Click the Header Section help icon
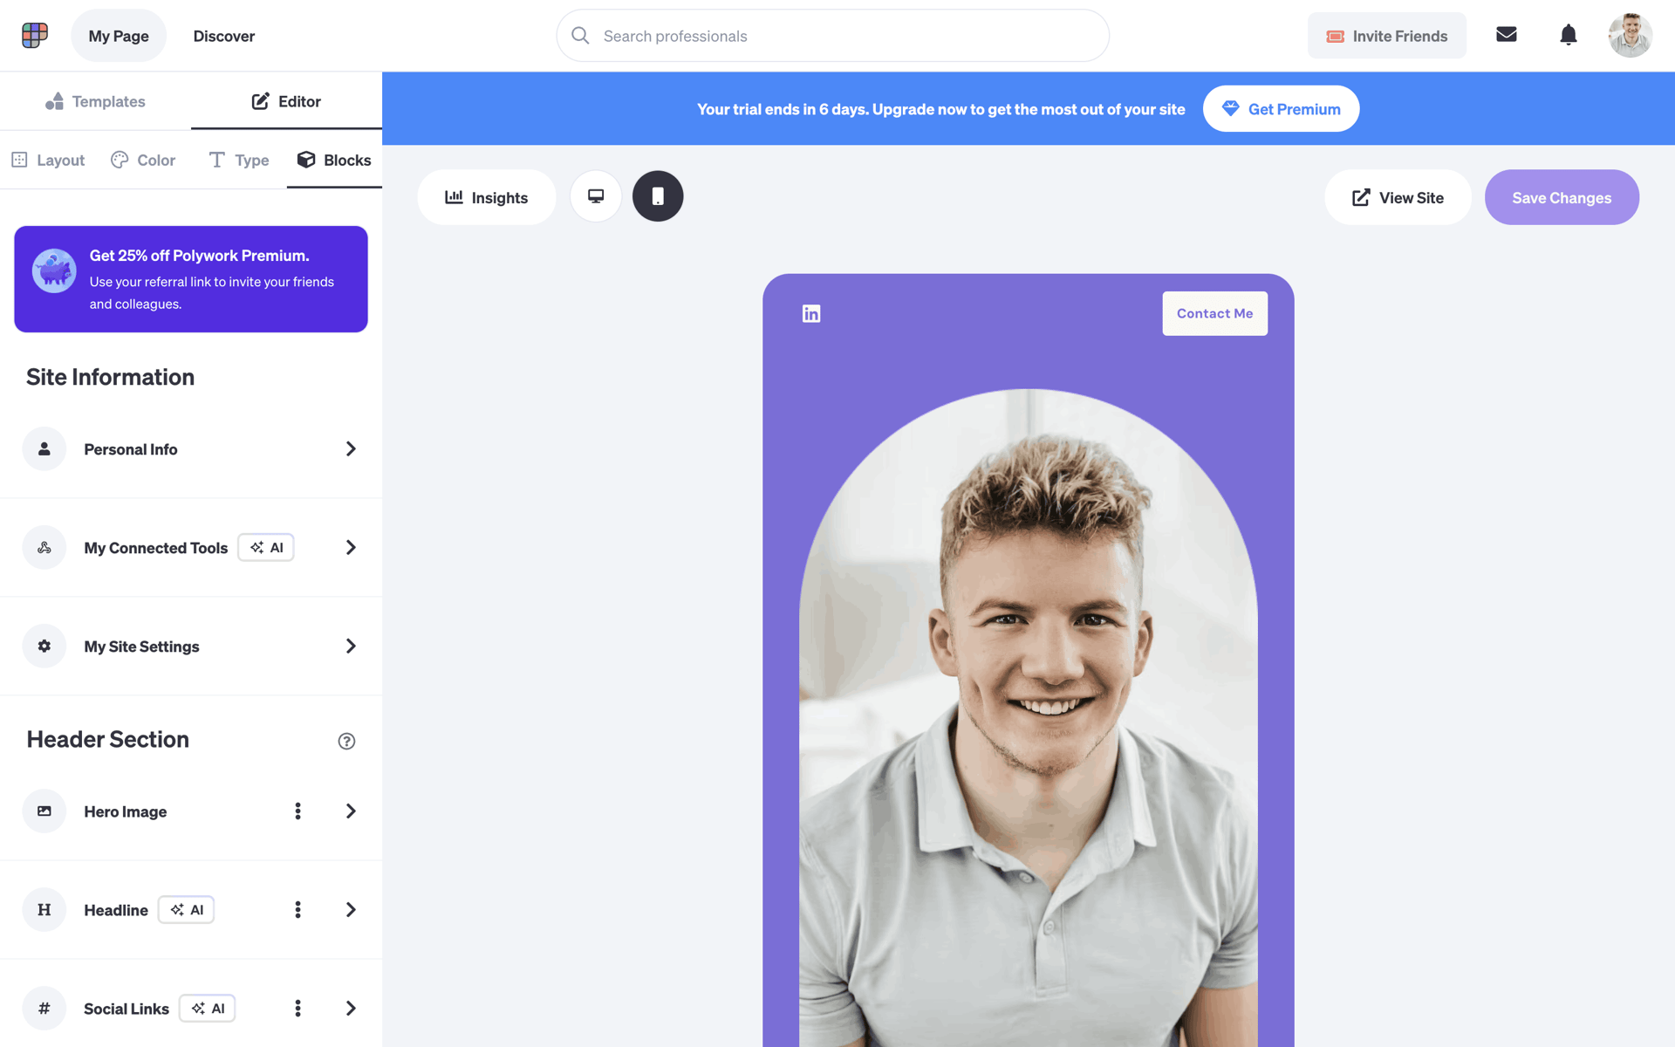 tap(346, 741)
